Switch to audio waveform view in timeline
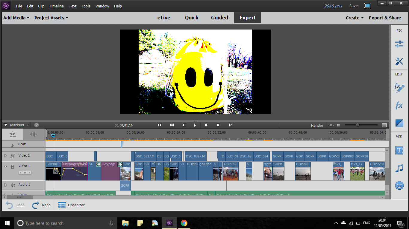The height and width of the screenshot is (229, 409). 34,134
